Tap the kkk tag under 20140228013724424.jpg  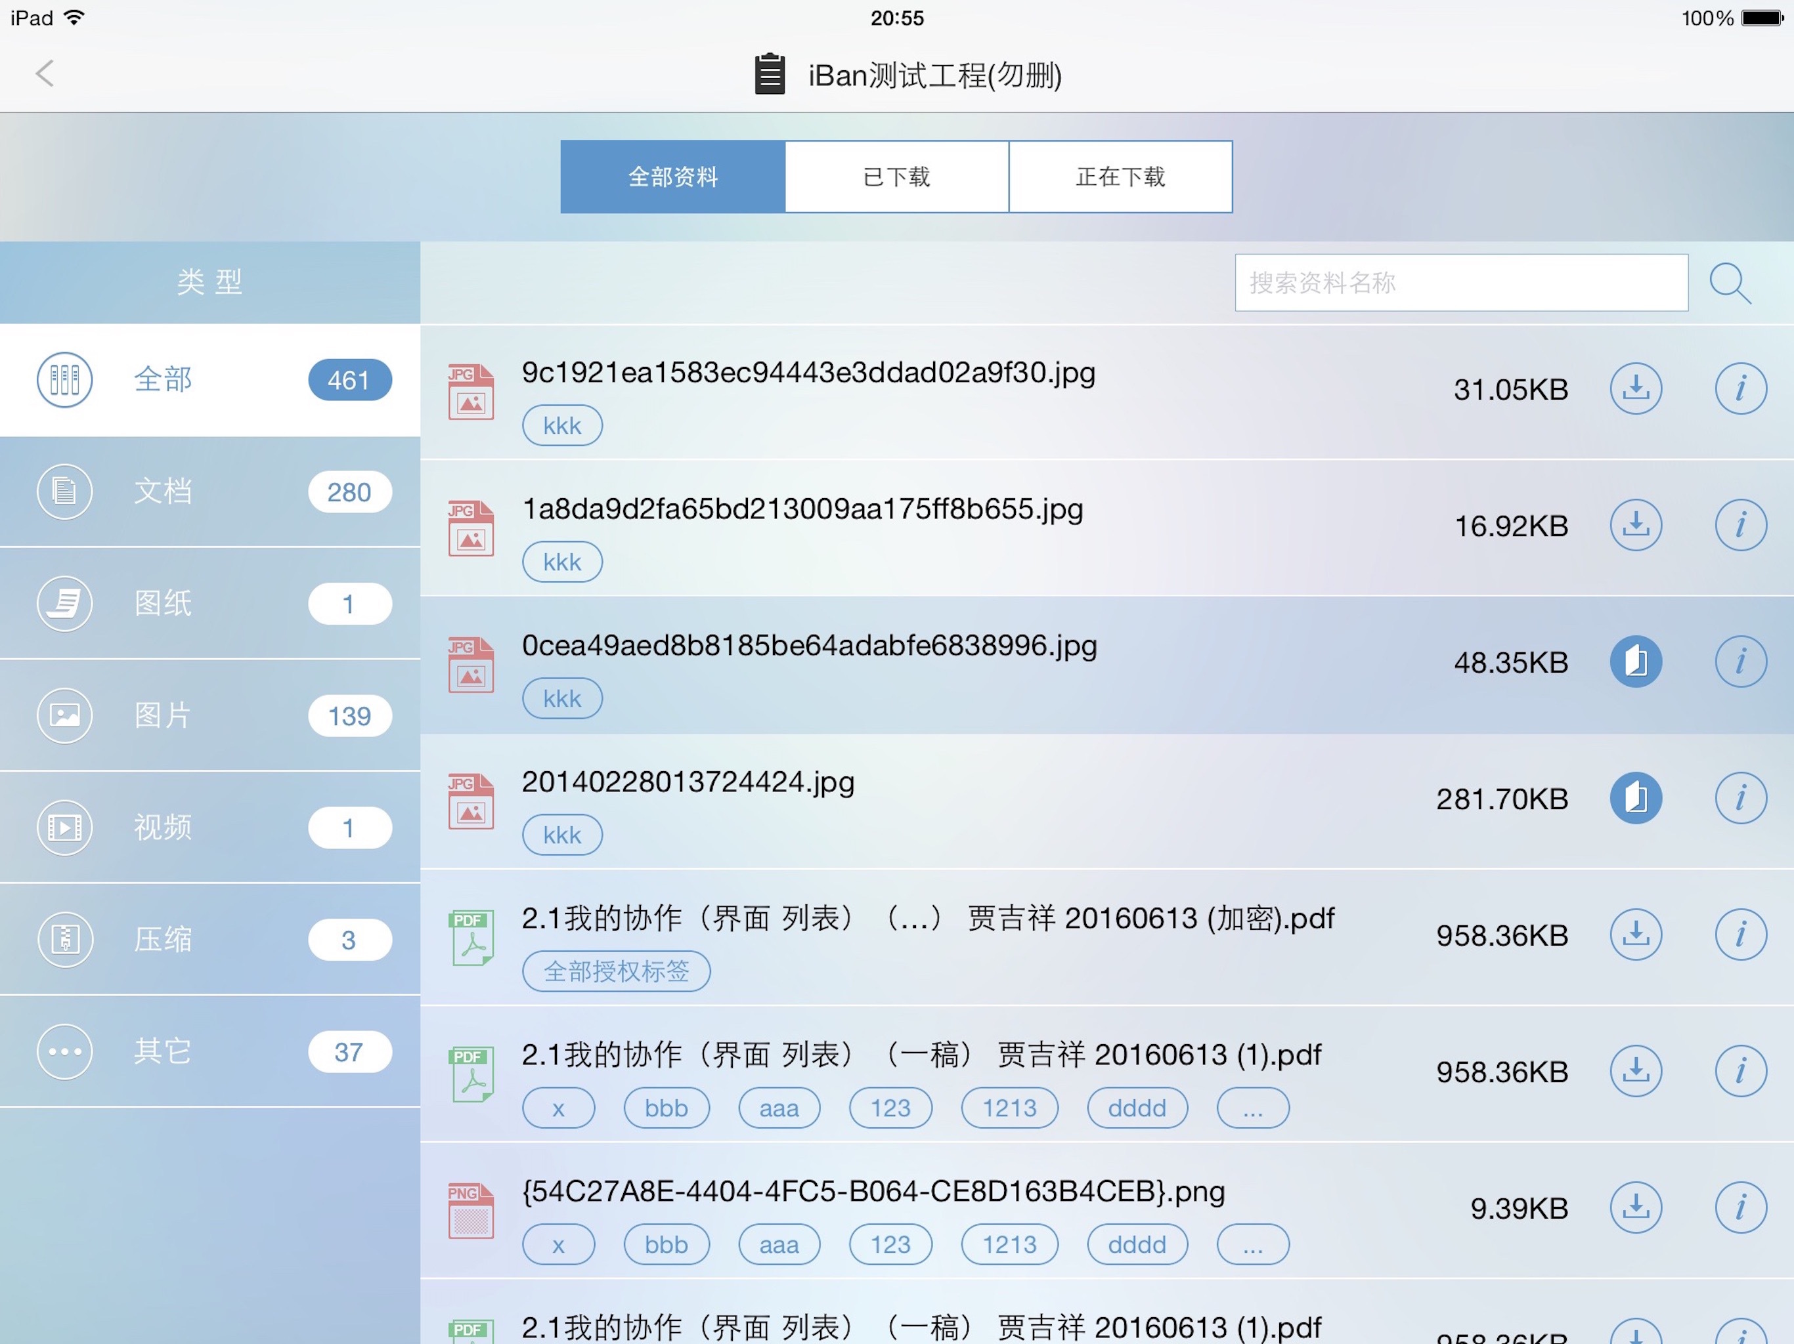[x=562, y=835]
